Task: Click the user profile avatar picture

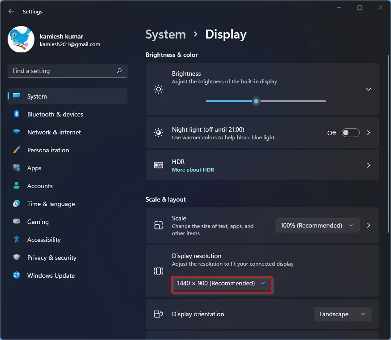Action: click(21, 39)
